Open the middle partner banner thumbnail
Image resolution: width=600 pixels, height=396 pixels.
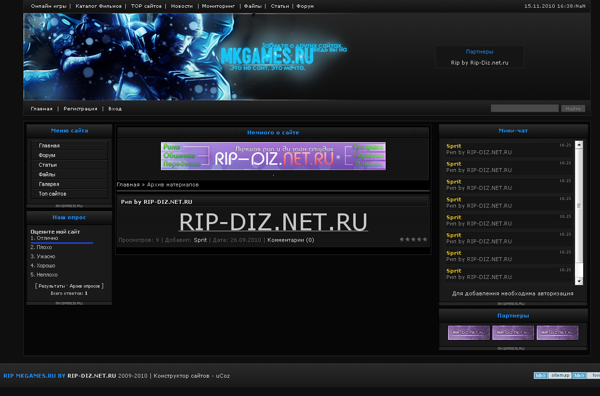[513, 332]
